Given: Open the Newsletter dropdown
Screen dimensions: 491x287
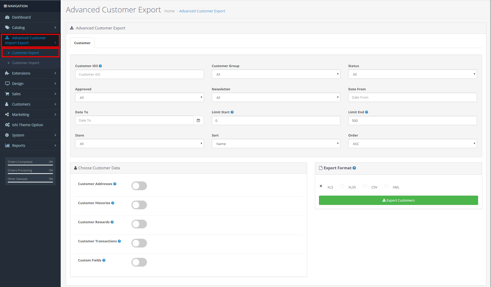Looking at the screenshot, I should click(276, 97).
